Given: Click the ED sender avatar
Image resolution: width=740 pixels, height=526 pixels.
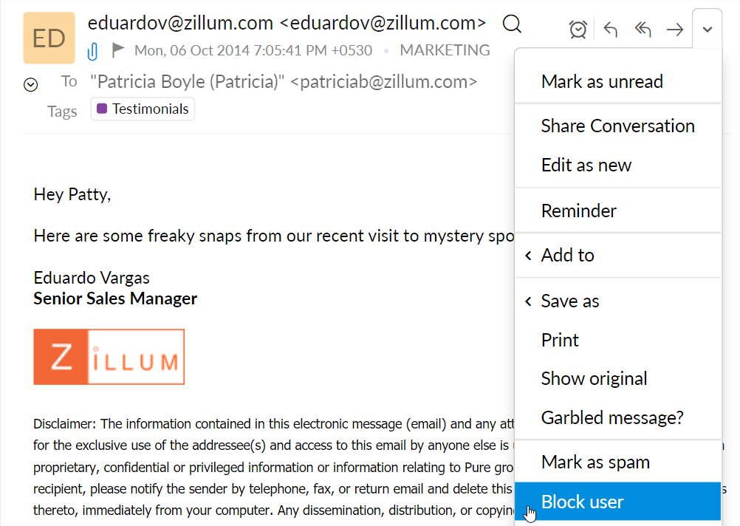Looking at the screenshot, I should click(49, 38).
